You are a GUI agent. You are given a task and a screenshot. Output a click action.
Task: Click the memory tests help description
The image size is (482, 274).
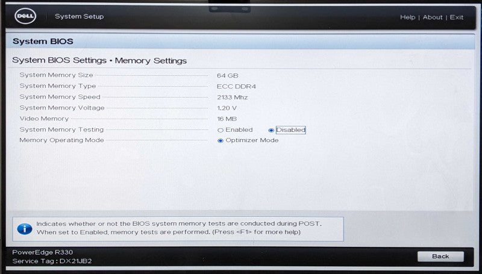(x=179, y=228)
